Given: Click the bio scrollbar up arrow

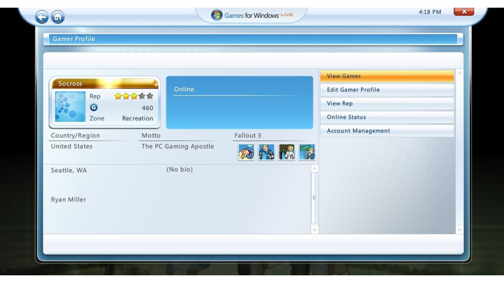Looking at the screenshot, I should tap(315, 168).
